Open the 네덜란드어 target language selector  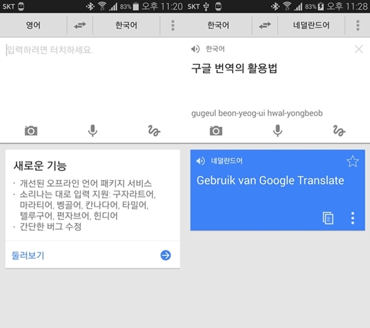[311, 25]
